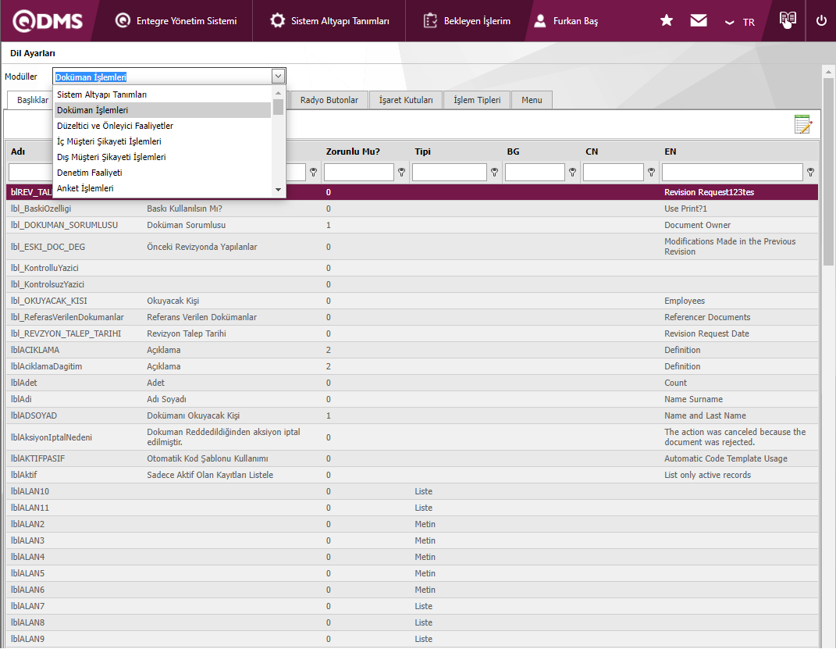The image size is (836, 649).
Task: Open the messages envelope icon
Action: (x=699, y=21)
